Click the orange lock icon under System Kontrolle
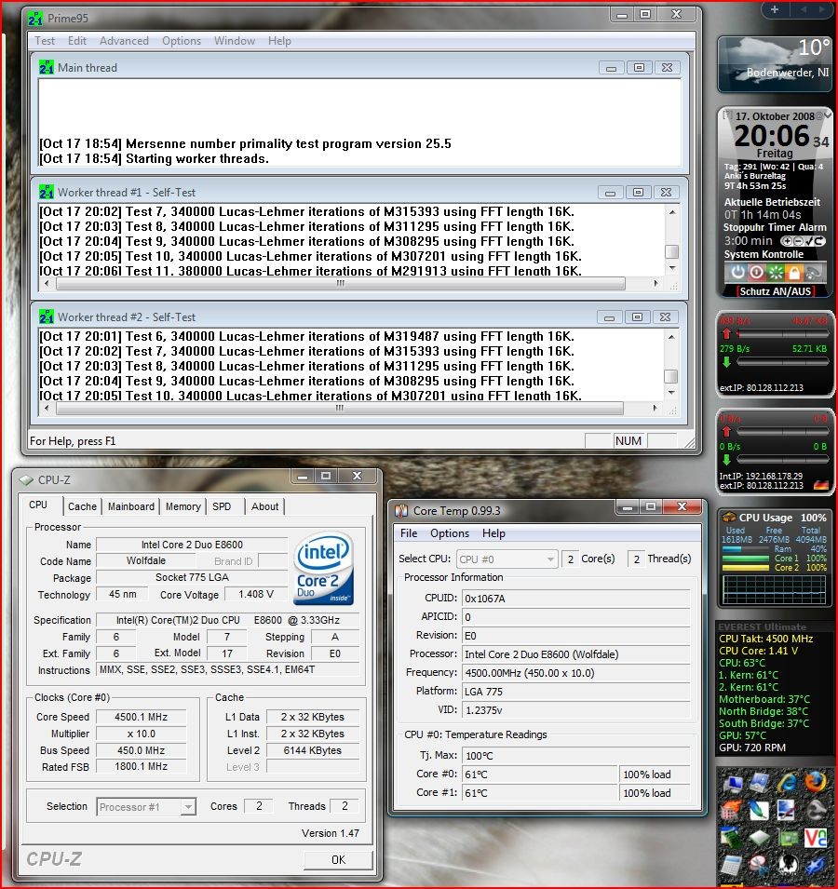The width and height of the screenshot is (838, 889). tap(794, 273)
